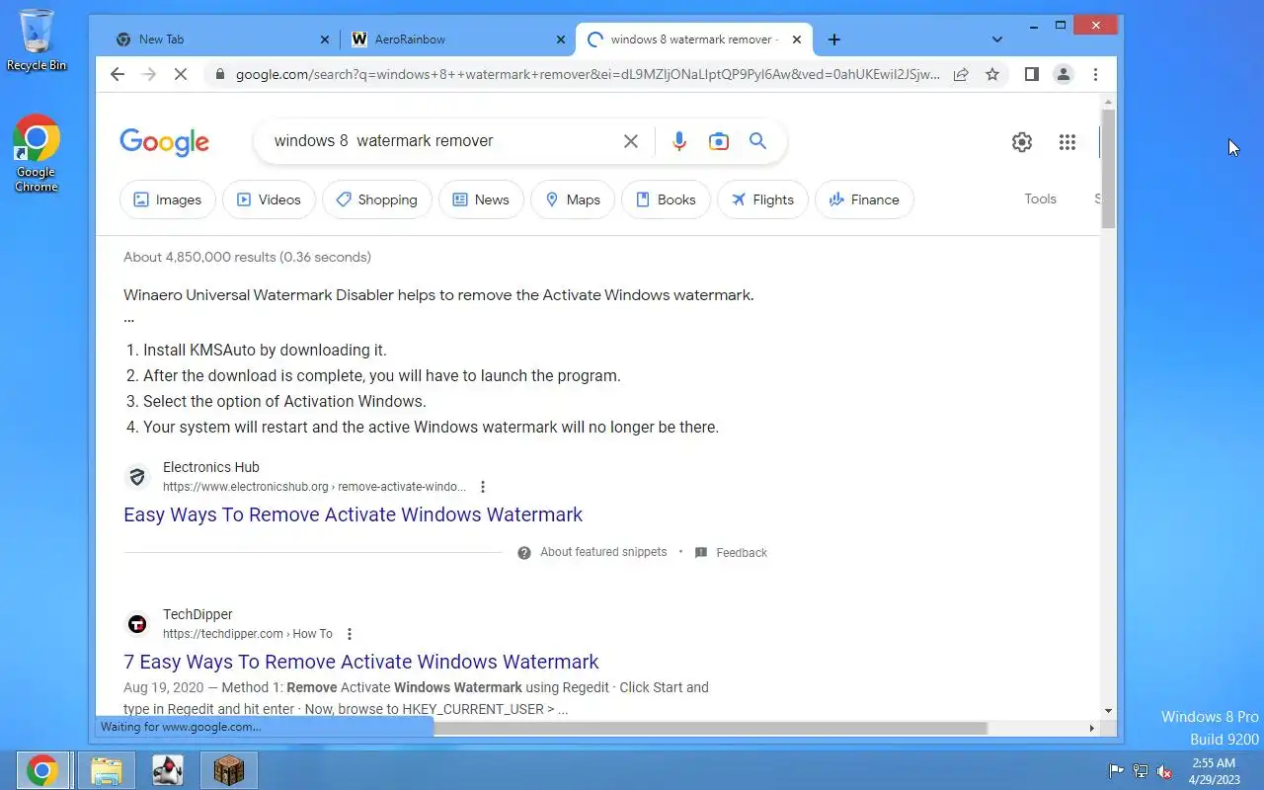Click the scroll up arrow
This screenshot has width=1264, height=790.
click(x=1108, y=102)
